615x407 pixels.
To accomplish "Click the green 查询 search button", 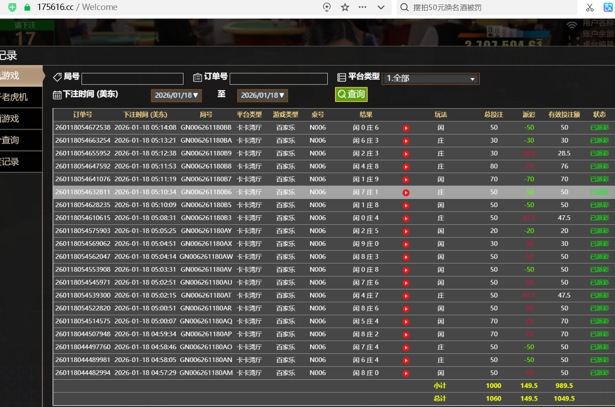I will point(351,94).
